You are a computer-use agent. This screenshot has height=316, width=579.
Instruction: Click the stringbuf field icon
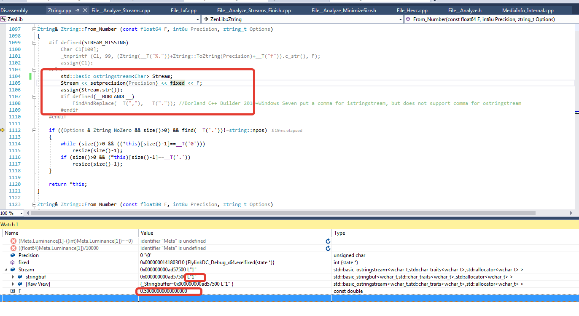point(20,277)
